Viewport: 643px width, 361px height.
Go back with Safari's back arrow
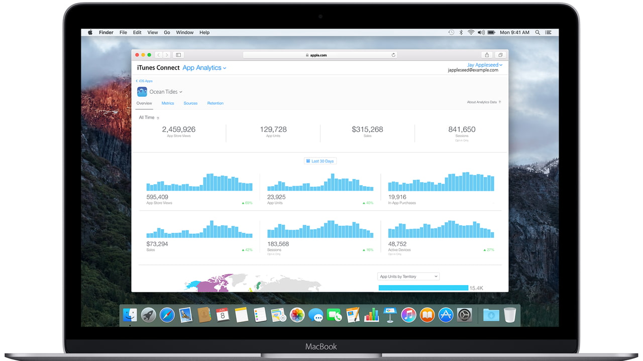(x=159, y=55)
